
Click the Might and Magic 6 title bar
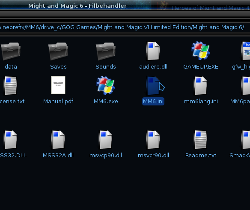76,6
